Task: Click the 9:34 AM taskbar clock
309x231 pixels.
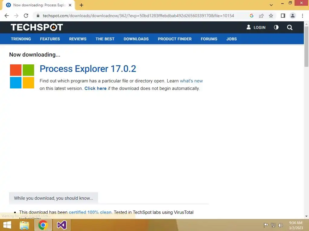Action: pyautogui.click(x=296, y=225)
